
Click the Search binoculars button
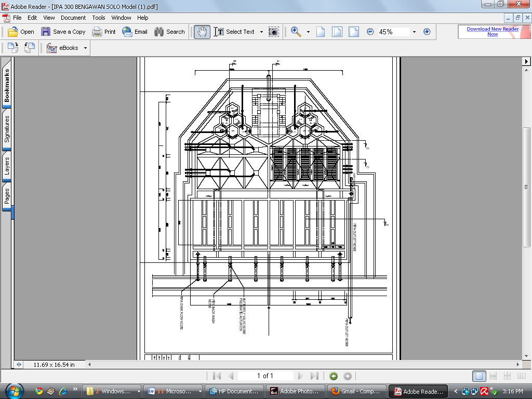click(169, 32)
